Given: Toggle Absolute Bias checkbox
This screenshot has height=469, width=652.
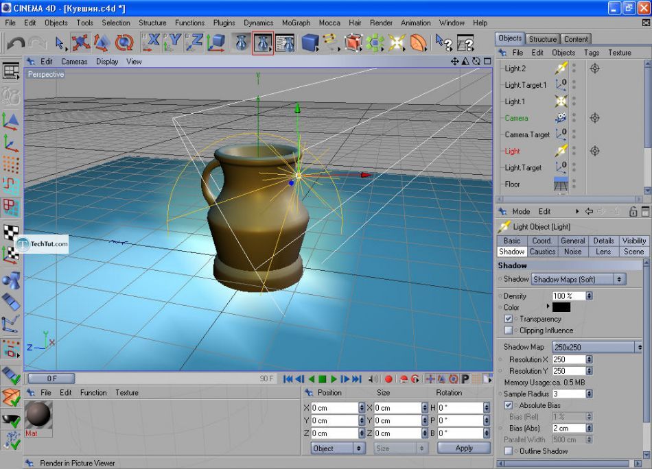Looking at the screenshot, I should click(x=508, y=405).
